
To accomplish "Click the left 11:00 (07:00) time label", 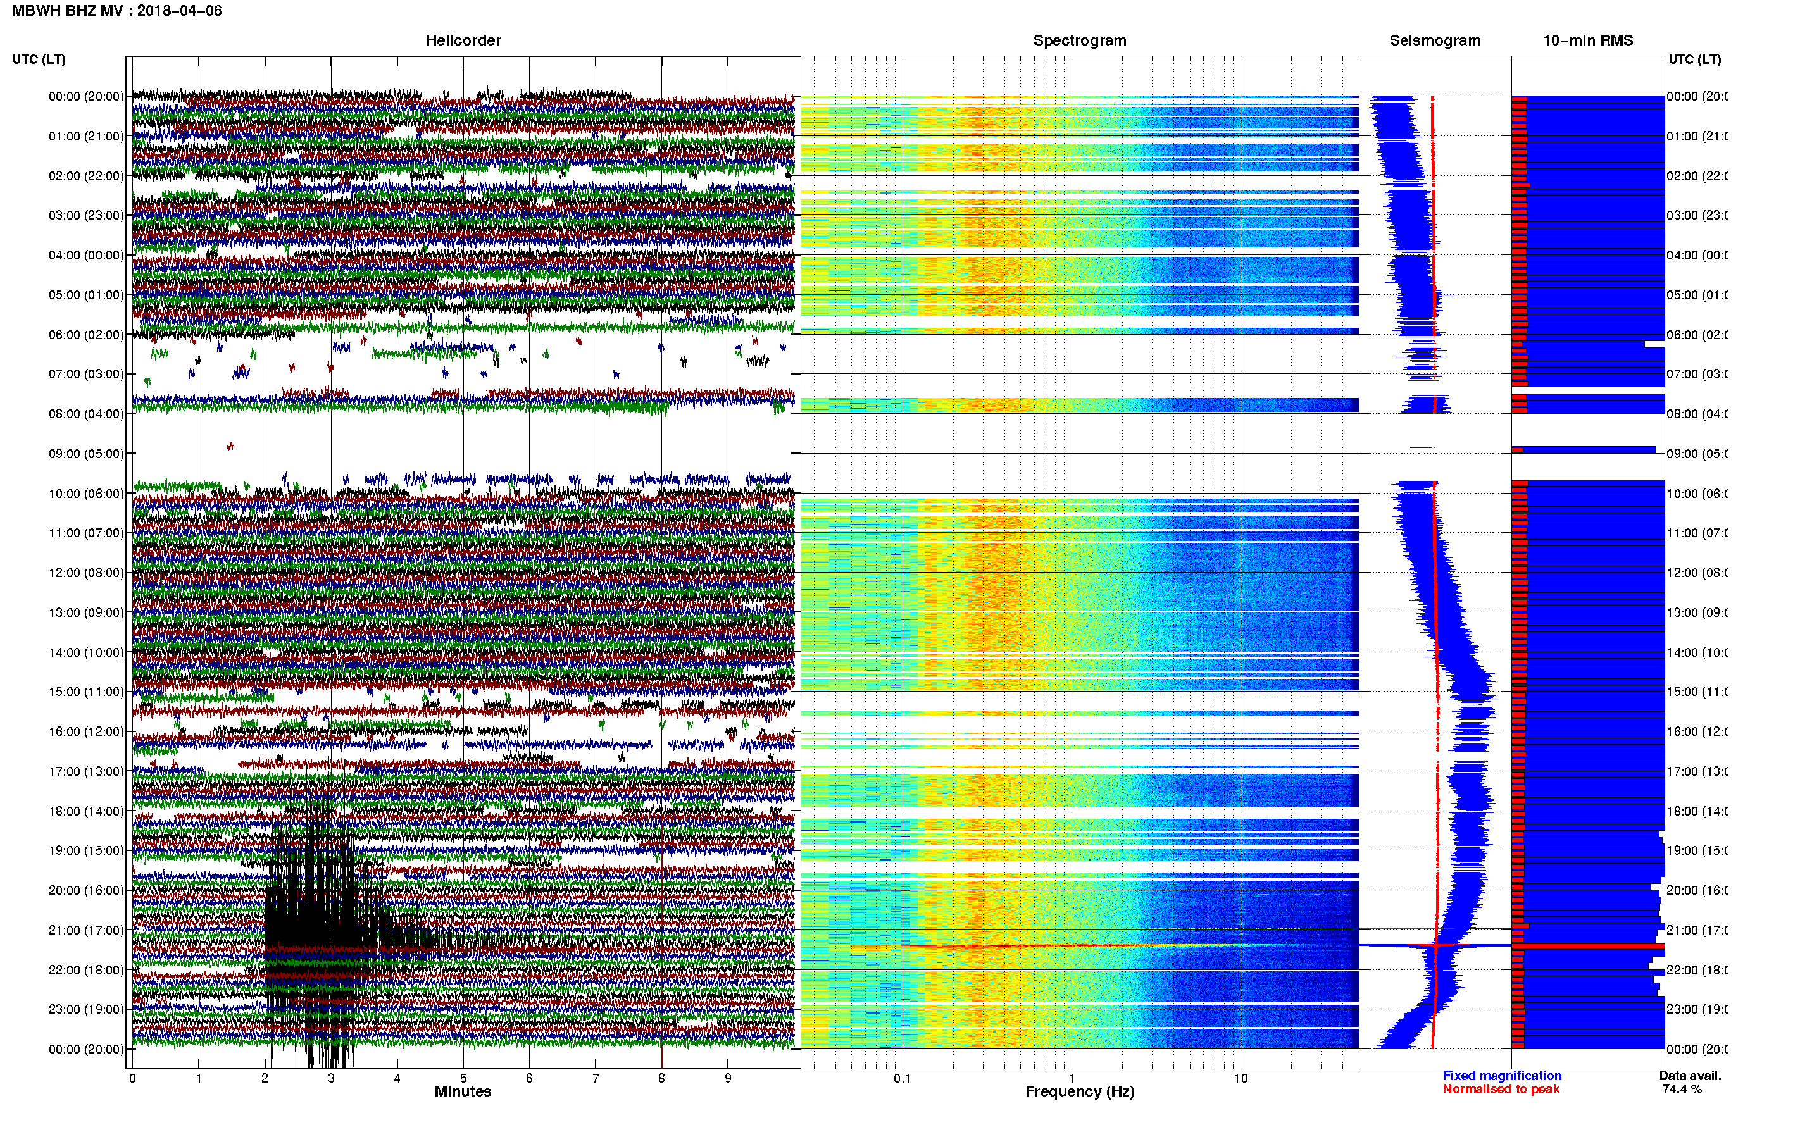I will tap(86, 533).
